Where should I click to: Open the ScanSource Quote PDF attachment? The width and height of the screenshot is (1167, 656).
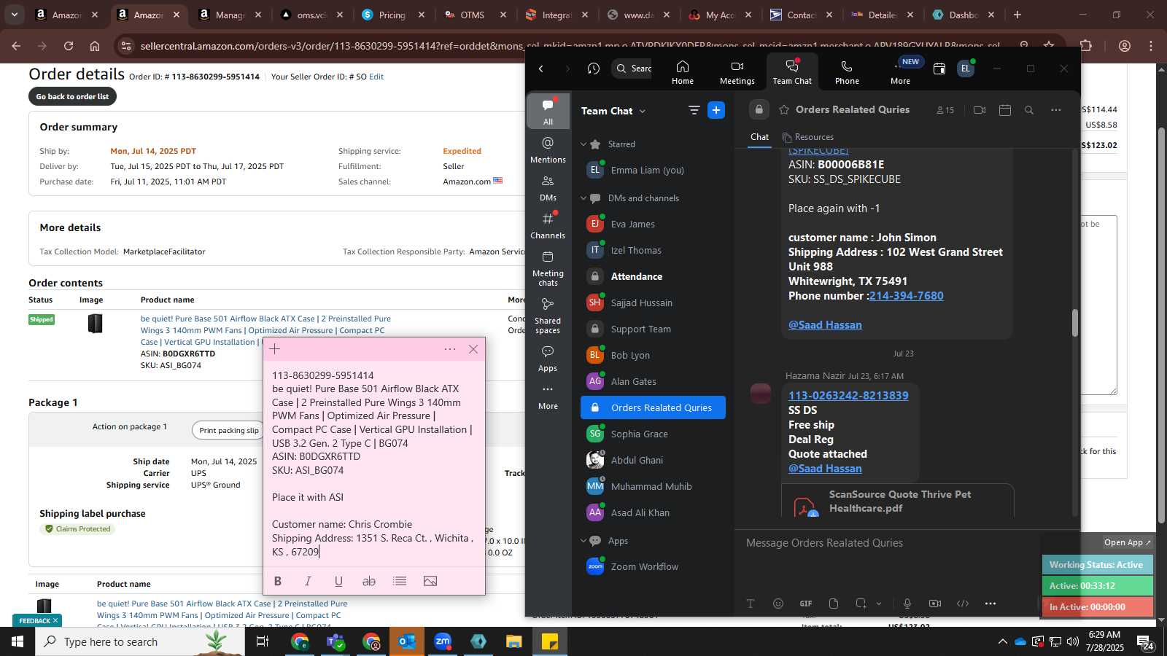click(898, 501)
